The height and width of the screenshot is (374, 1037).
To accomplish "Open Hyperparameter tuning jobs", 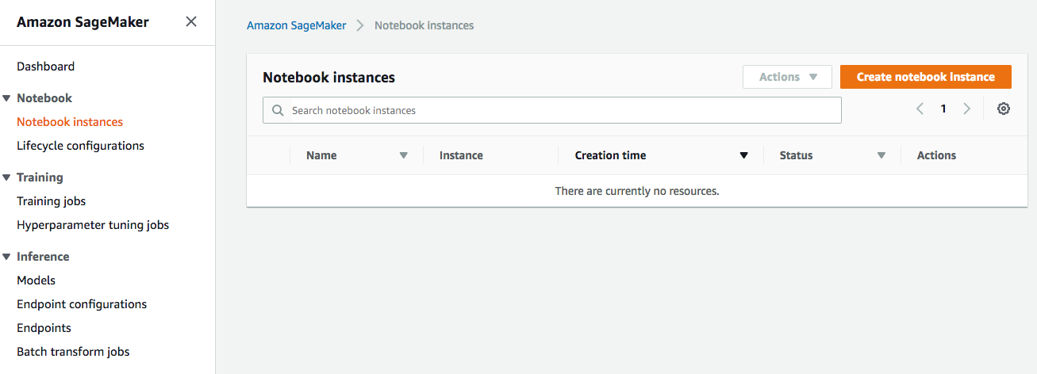I will coord(93,225).
